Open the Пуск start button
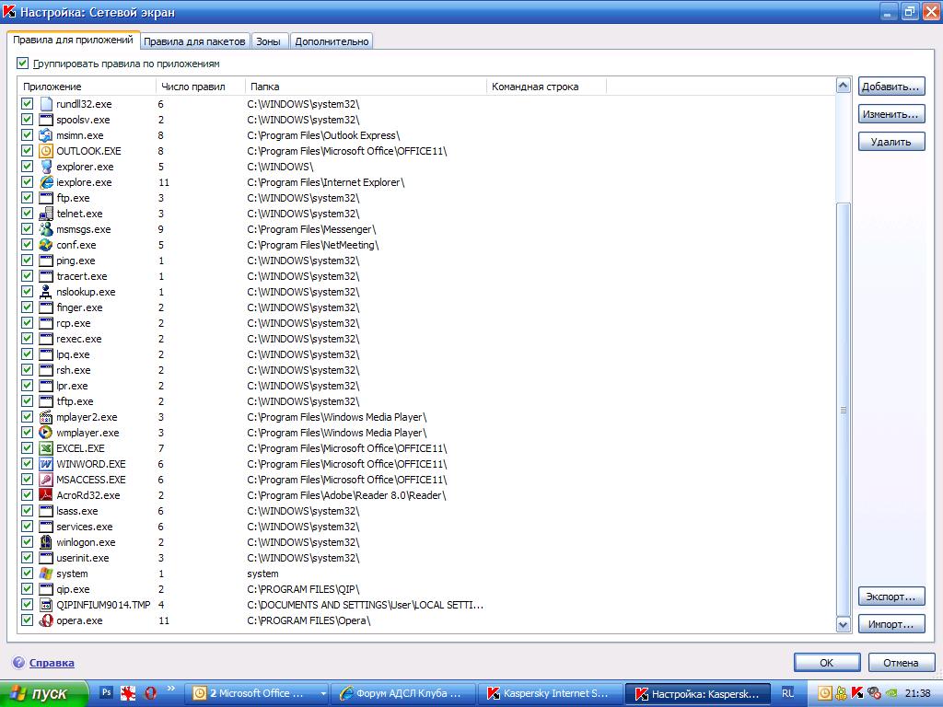 coord(43,693)
